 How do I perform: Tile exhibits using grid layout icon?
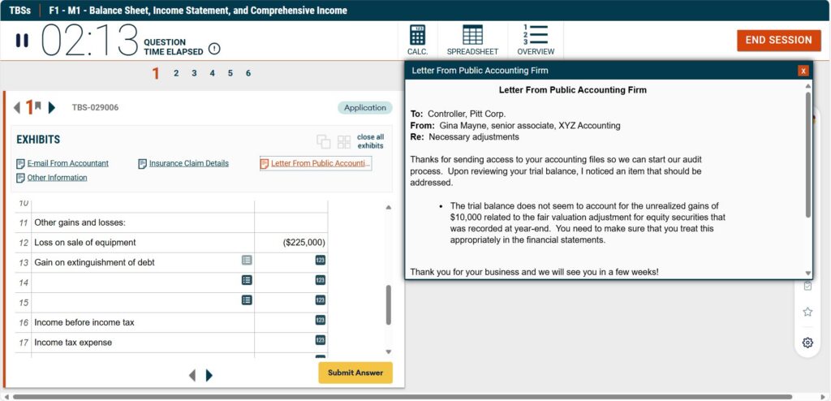(x=344, y=141)
